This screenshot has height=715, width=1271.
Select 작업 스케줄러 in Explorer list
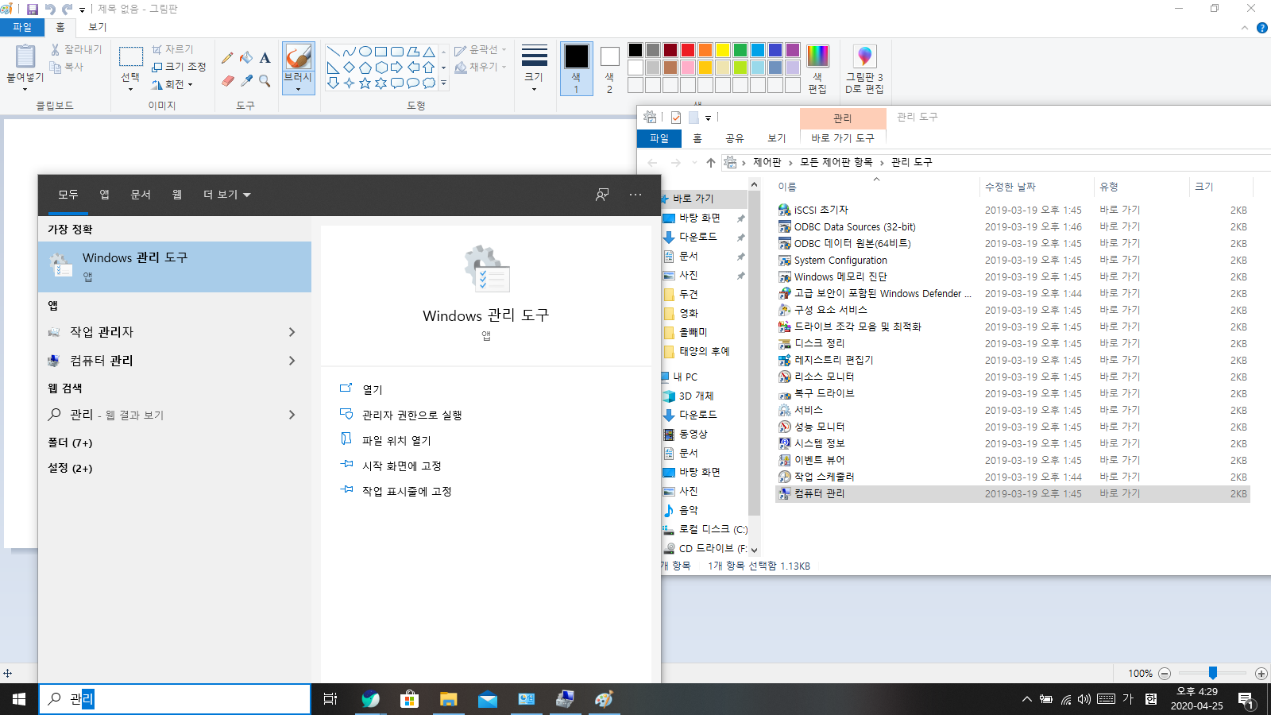824,477
